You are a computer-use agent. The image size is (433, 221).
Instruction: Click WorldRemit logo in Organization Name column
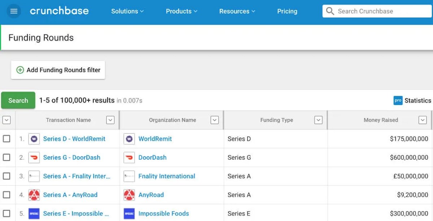129,139
